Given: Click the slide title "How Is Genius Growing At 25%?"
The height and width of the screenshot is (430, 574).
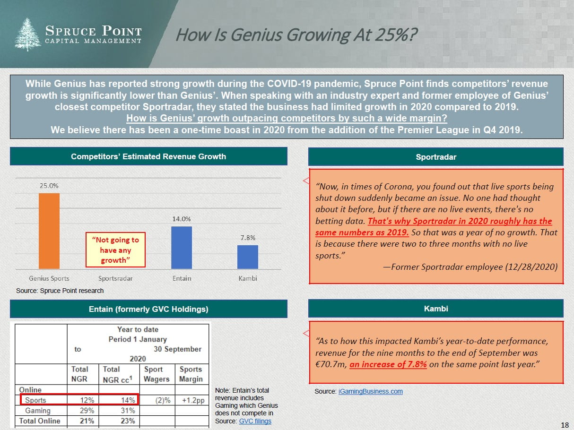Looking at the screenshot, I should (296, 34).
